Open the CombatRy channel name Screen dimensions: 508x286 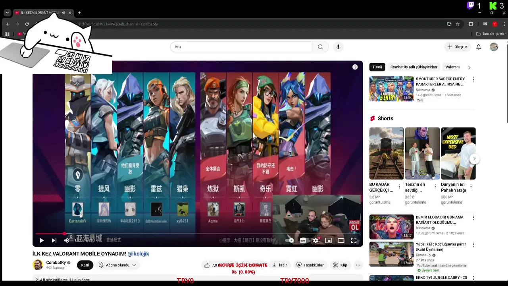(56, 263)
